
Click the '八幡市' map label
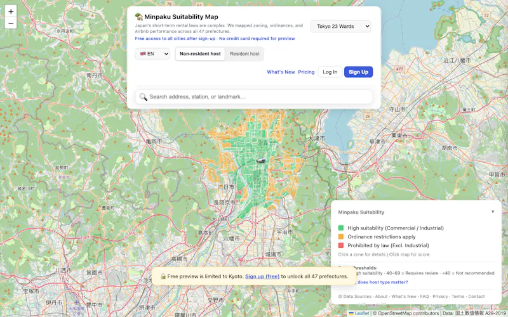click(x=232, y=238)
